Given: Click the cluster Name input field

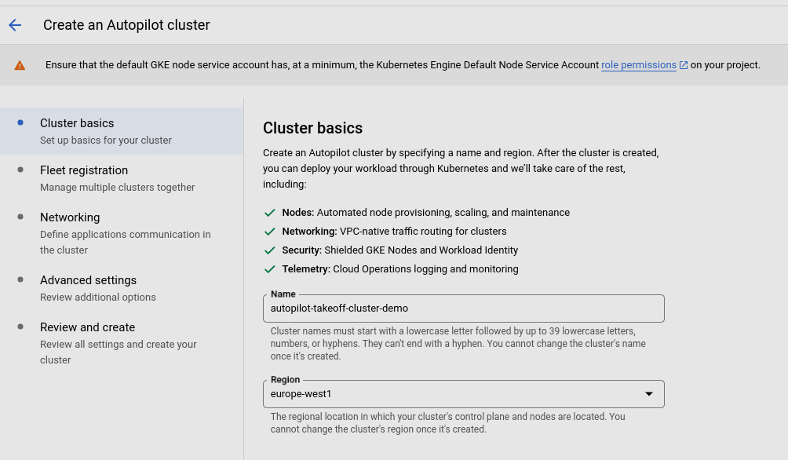Looking at the screenshot, I should 463,308.
